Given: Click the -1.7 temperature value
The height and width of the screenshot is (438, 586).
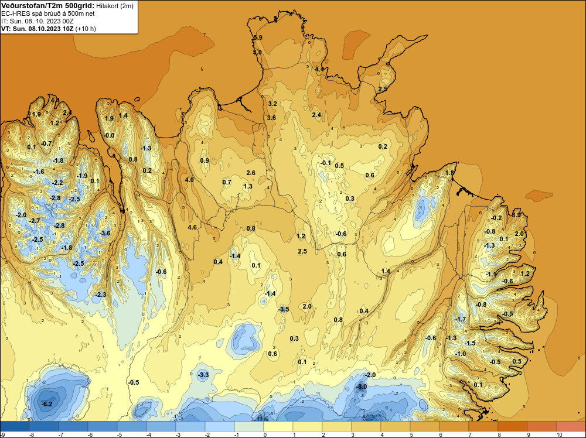Looking at the screenshot, I should 461,319.
